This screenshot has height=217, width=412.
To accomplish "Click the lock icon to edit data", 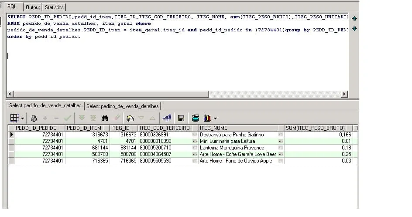I will 34,118.
